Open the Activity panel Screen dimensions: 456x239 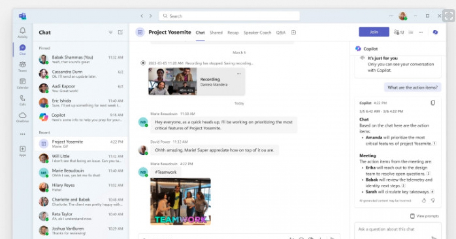tap(22, 32)
